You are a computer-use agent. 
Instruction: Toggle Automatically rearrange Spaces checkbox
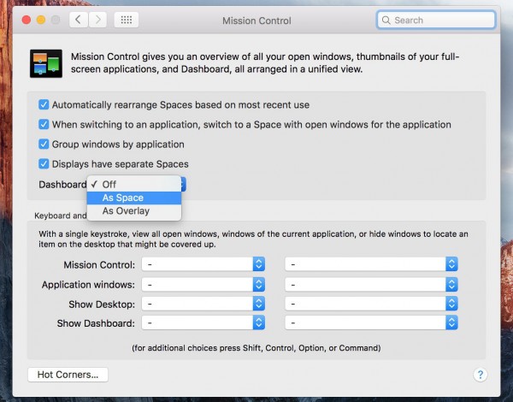click(44, 104)
